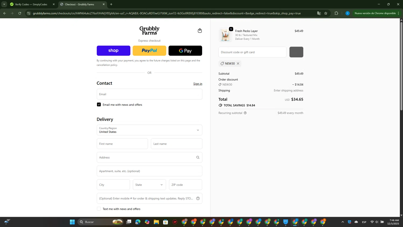Open the Wi-Fi network tray icon
The height and width of the screenshot is (227, 403).
click(372, 222)
